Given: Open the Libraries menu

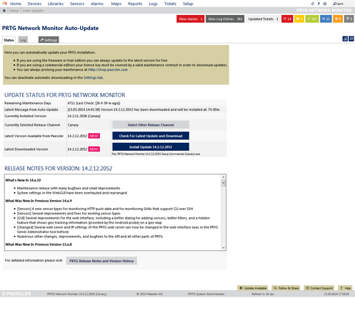Looking at the screenshot, I should tap(56, 4).
